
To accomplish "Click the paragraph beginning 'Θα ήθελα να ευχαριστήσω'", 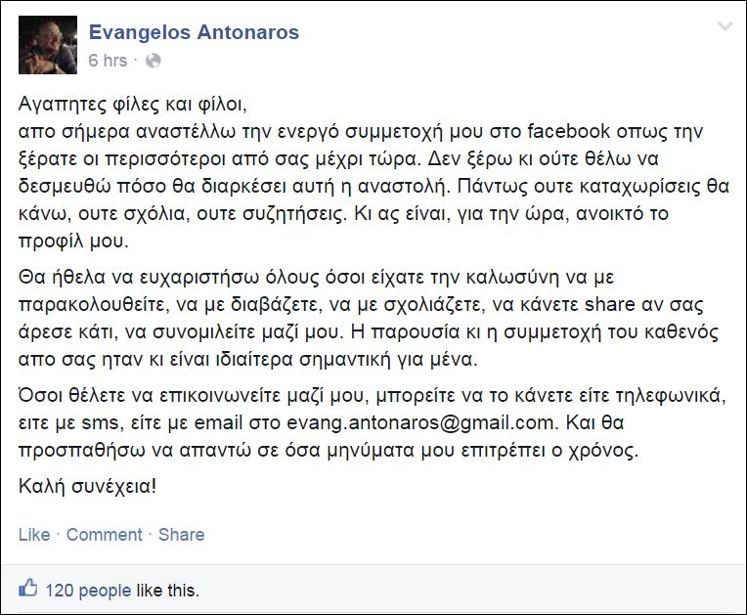I will 369,318.
